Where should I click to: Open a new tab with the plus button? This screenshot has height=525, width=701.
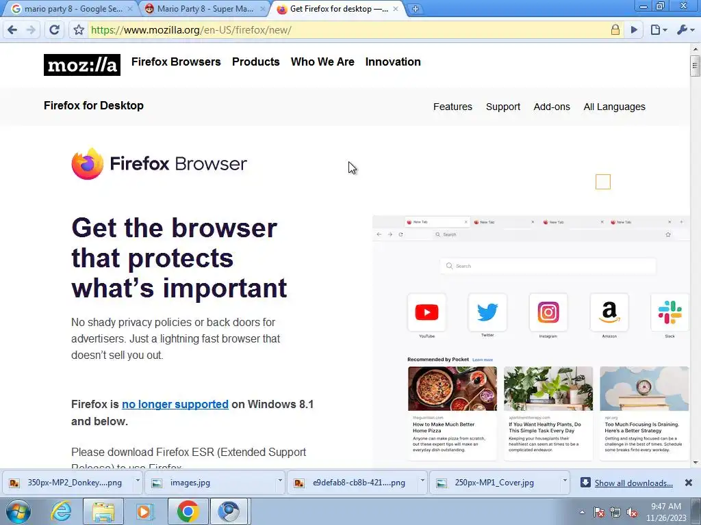click(x=415, y=9)
